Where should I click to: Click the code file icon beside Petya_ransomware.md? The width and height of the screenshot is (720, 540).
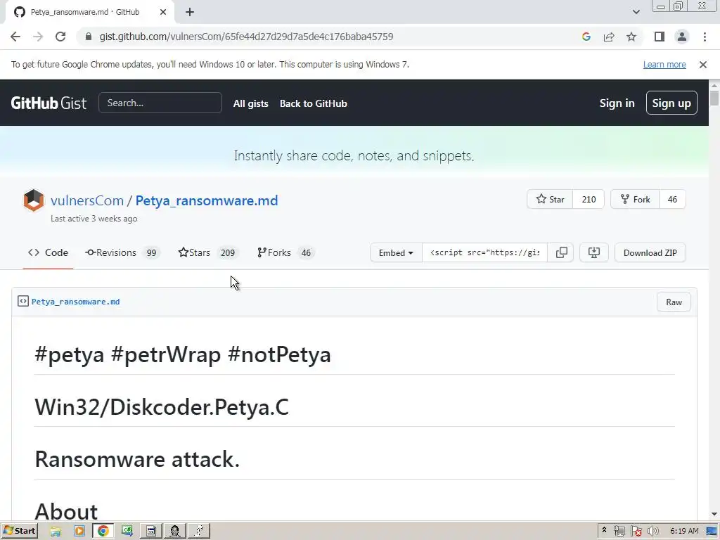[x=23, y=301]
